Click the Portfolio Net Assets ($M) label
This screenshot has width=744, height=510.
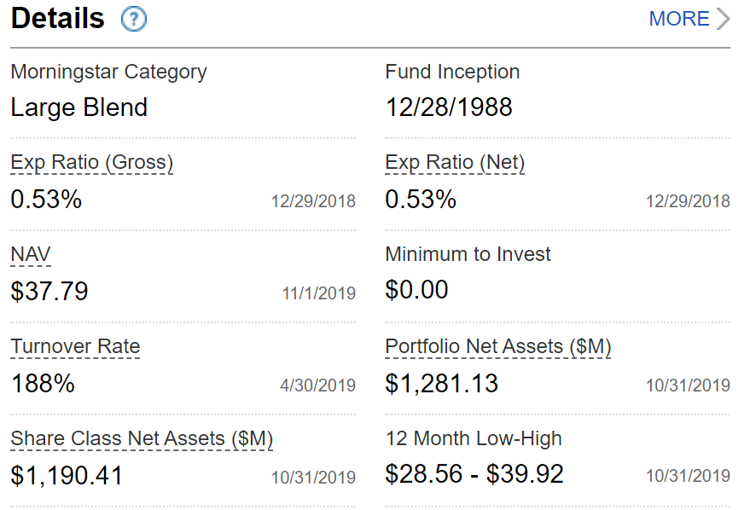(498, 346)
